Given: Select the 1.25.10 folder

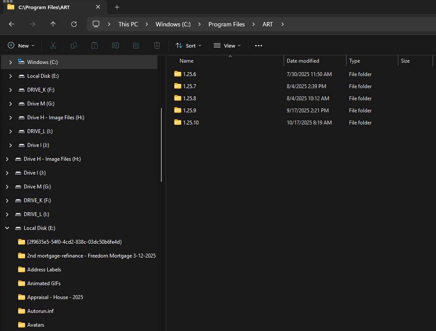Looking at the screenshot, I should pos(190,123).
